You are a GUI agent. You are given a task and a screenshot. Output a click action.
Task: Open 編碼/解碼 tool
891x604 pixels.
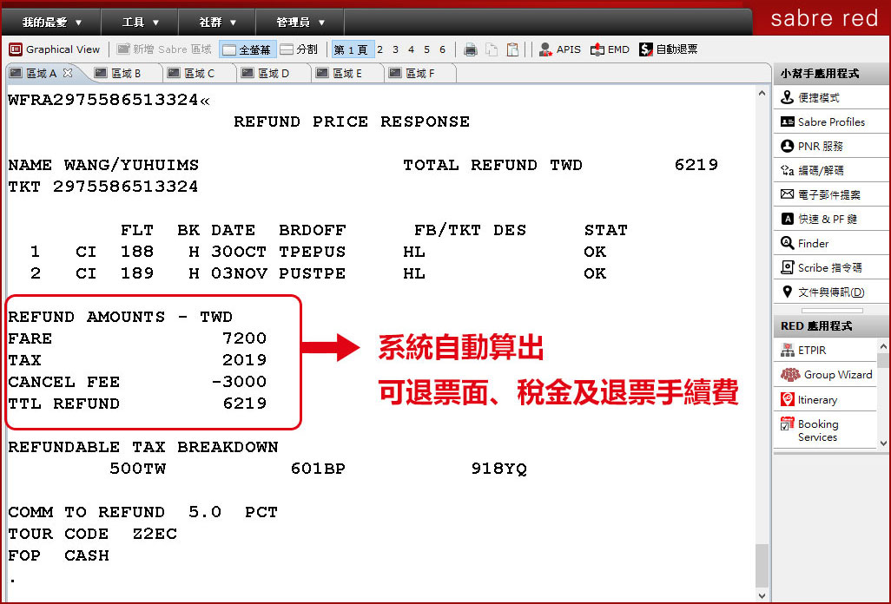(830, 170)
